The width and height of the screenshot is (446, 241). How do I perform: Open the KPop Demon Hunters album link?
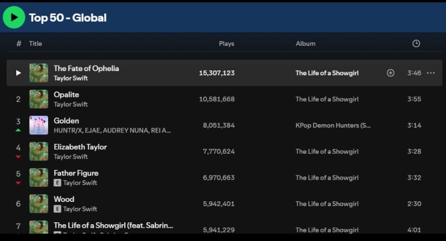[x=333, y=125]
